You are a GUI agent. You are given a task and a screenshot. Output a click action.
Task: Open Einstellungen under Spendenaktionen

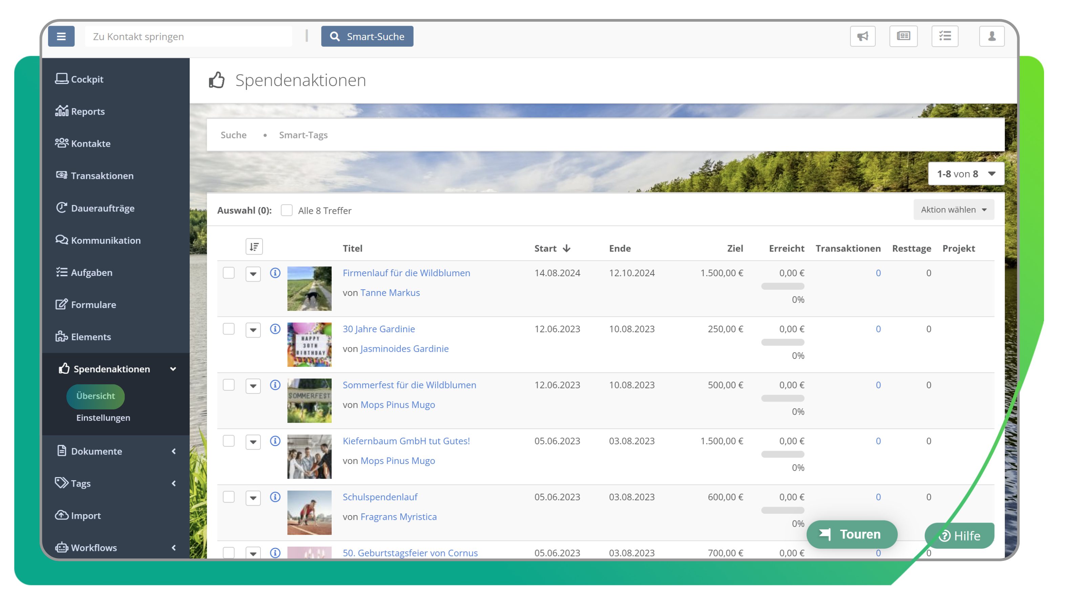[x=103, y=418]
